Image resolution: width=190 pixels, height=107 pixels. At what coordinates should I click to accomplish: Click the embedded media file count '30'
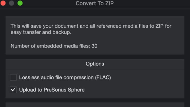[94, 46]
